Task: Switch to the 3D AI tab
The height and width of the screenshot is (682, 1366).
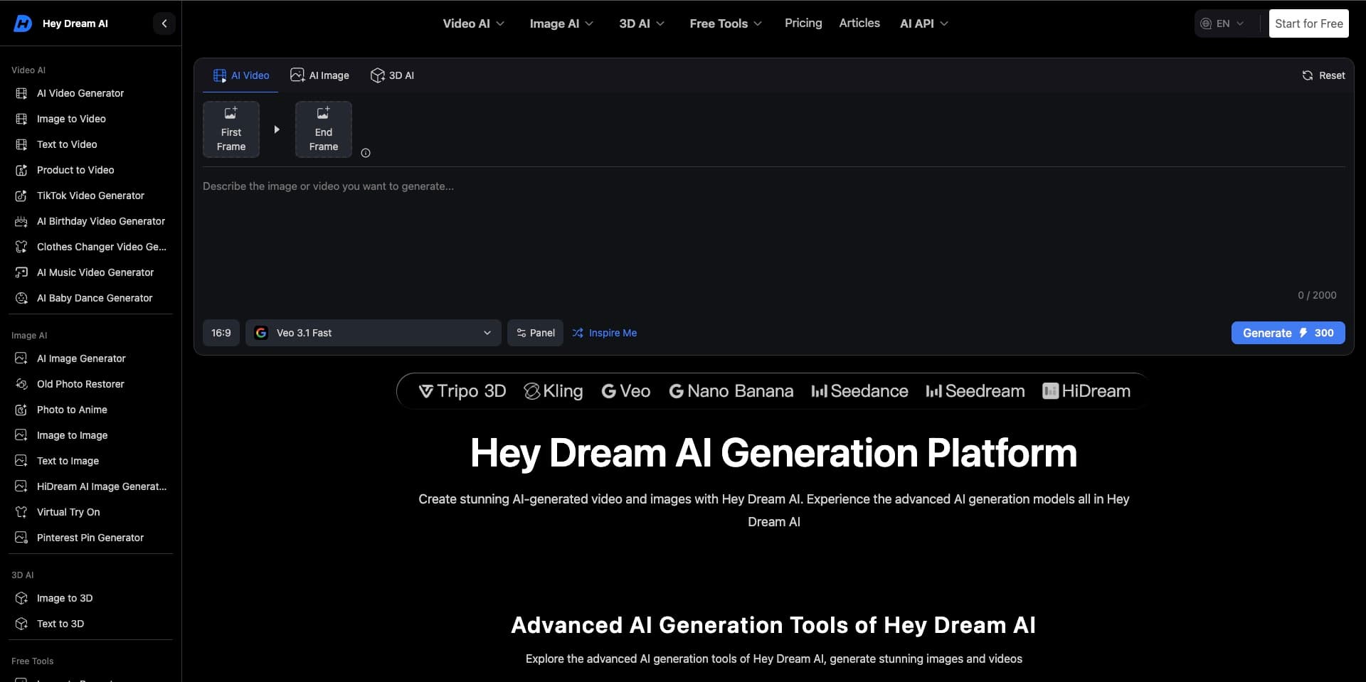Action: [x=392, y=75]
